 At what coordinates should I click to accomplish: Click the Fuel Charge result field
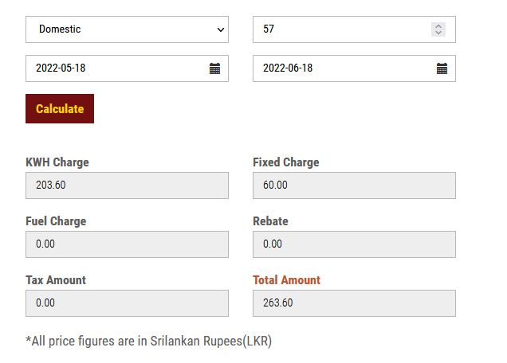(x=127, y=244)
